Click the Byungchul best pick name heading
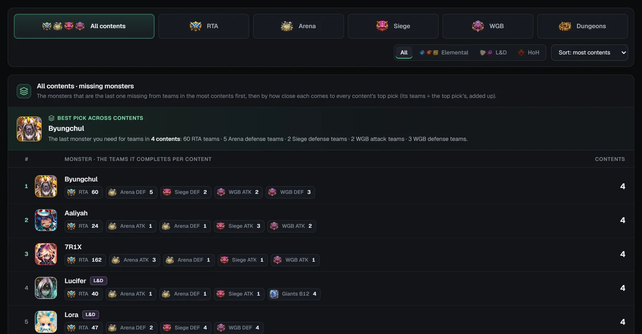This screenshot has width=642, height=334. (66, 129)
